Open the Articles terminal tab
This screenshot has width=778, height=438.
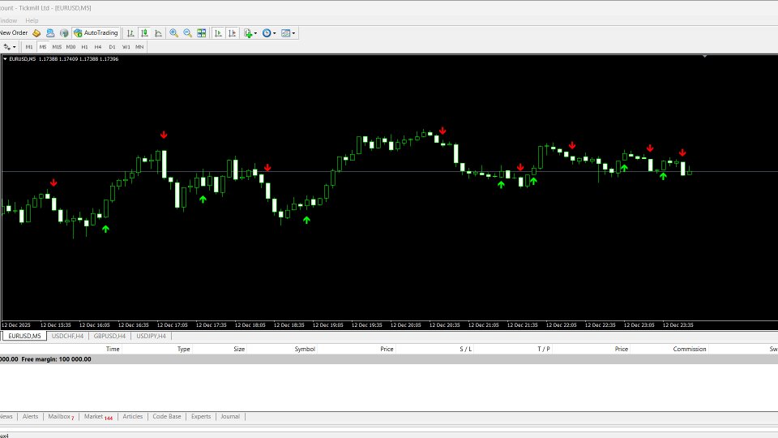tap(132, 417)
